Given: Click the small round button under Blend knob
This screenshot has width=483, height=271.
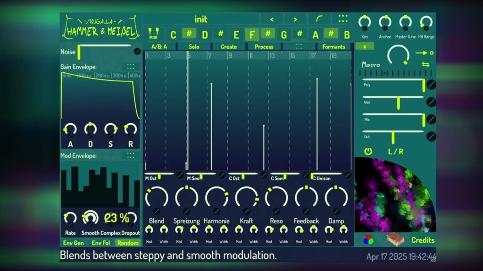Looking at the screenshot, I should [x=157, y=211].
